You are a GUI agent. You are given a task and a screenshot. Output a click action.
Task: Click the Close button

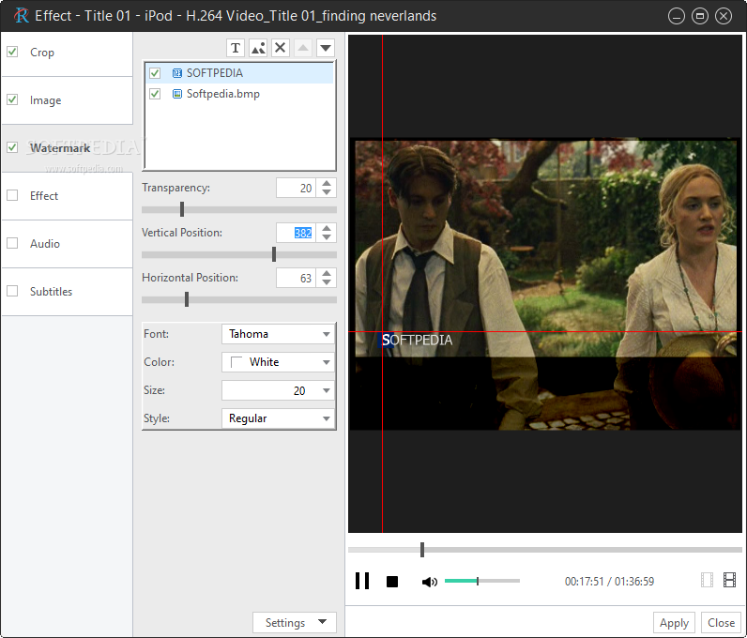[x=721, y=623]
